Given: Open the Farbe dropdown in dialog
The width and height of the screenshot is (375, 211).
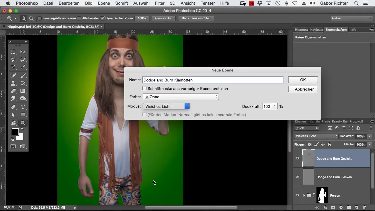Looking at the screenshot, I should [x=180, y=97].
